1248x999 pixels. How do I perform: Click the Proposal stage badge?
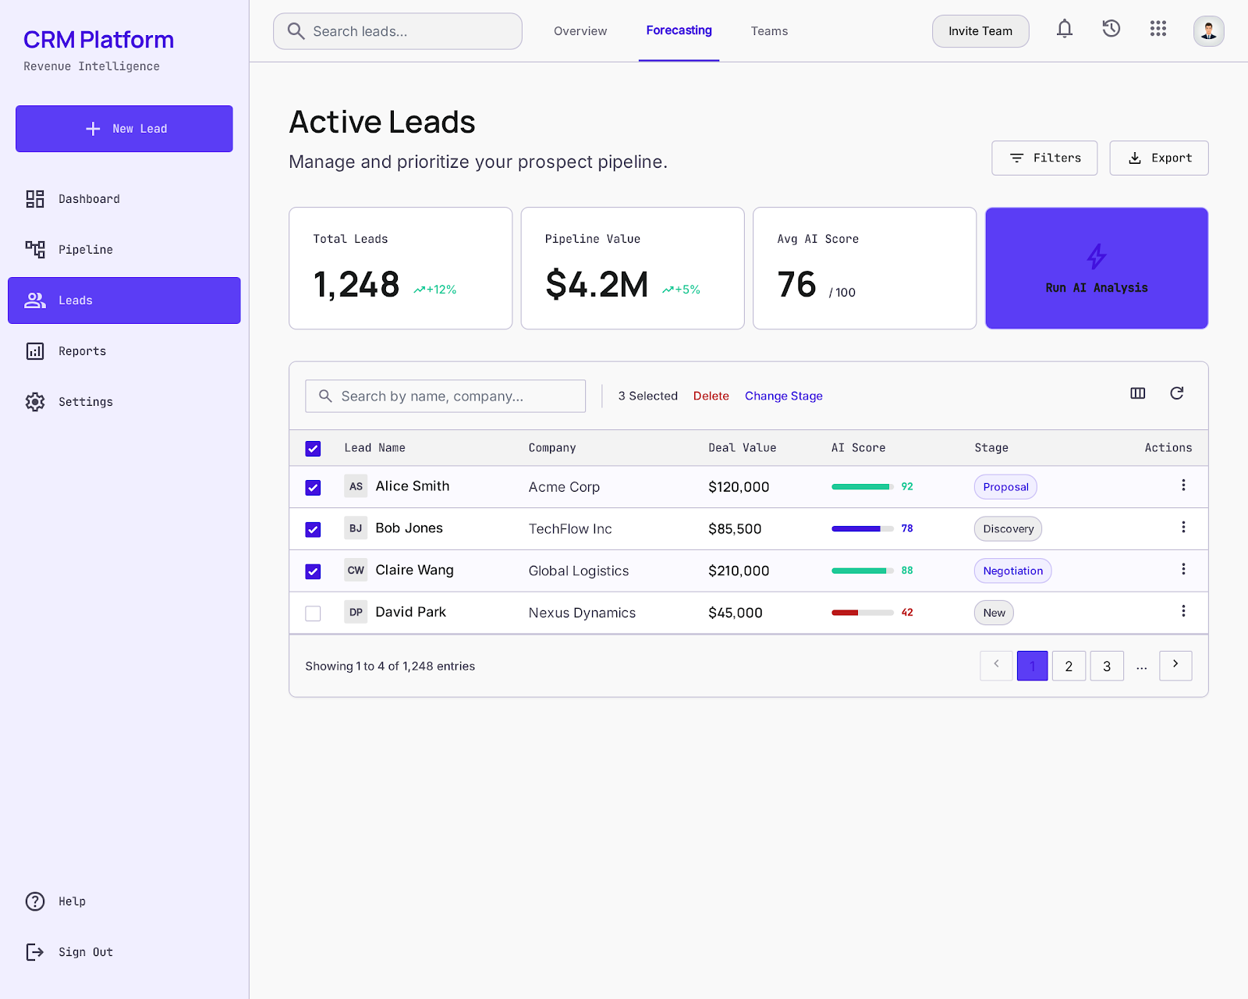pyautogui.click(x=1005, y=487)
